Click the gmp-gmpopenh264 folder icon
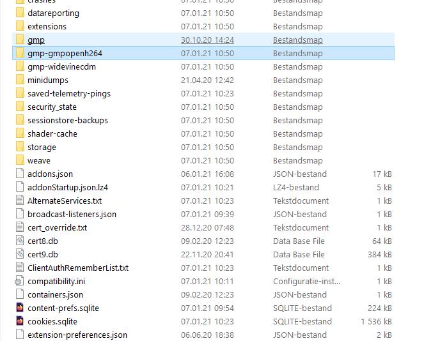 (20, 53)
